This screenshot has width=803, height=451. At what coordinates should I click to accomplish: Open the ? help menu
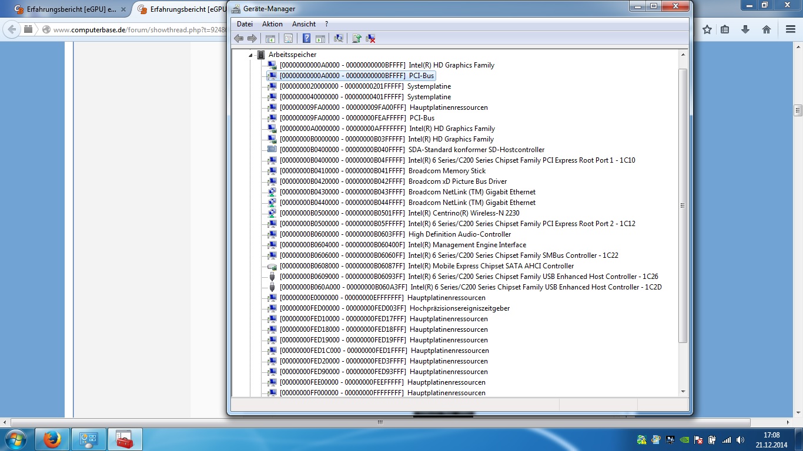(x=326, y=24)
